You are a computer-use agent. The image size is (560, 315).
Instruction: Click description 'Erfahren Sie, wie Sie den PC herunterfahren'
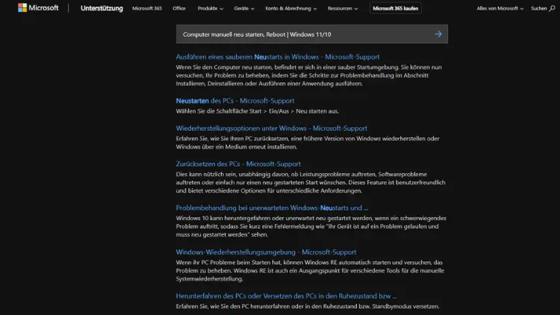pyautogui.click(x=308, y=307)
